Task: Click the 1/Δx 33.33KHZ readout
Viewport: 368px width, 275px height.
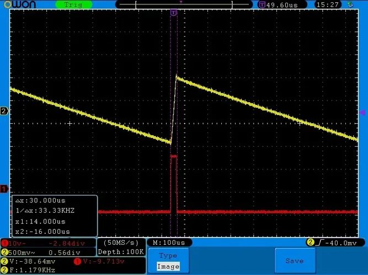Action: 45,211
